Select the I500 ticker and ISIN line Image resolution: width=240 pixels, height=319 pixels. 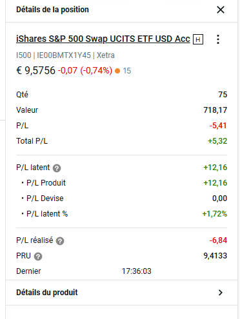coord(65,55)
